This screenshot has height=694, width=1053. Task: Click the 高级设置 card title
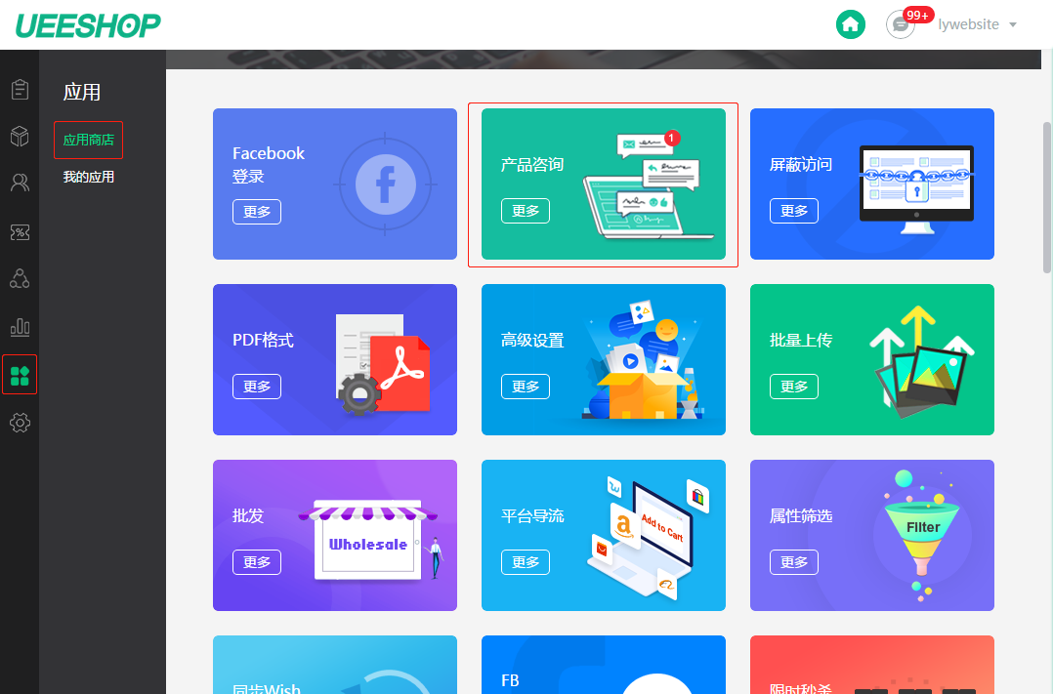click(531, 341)
